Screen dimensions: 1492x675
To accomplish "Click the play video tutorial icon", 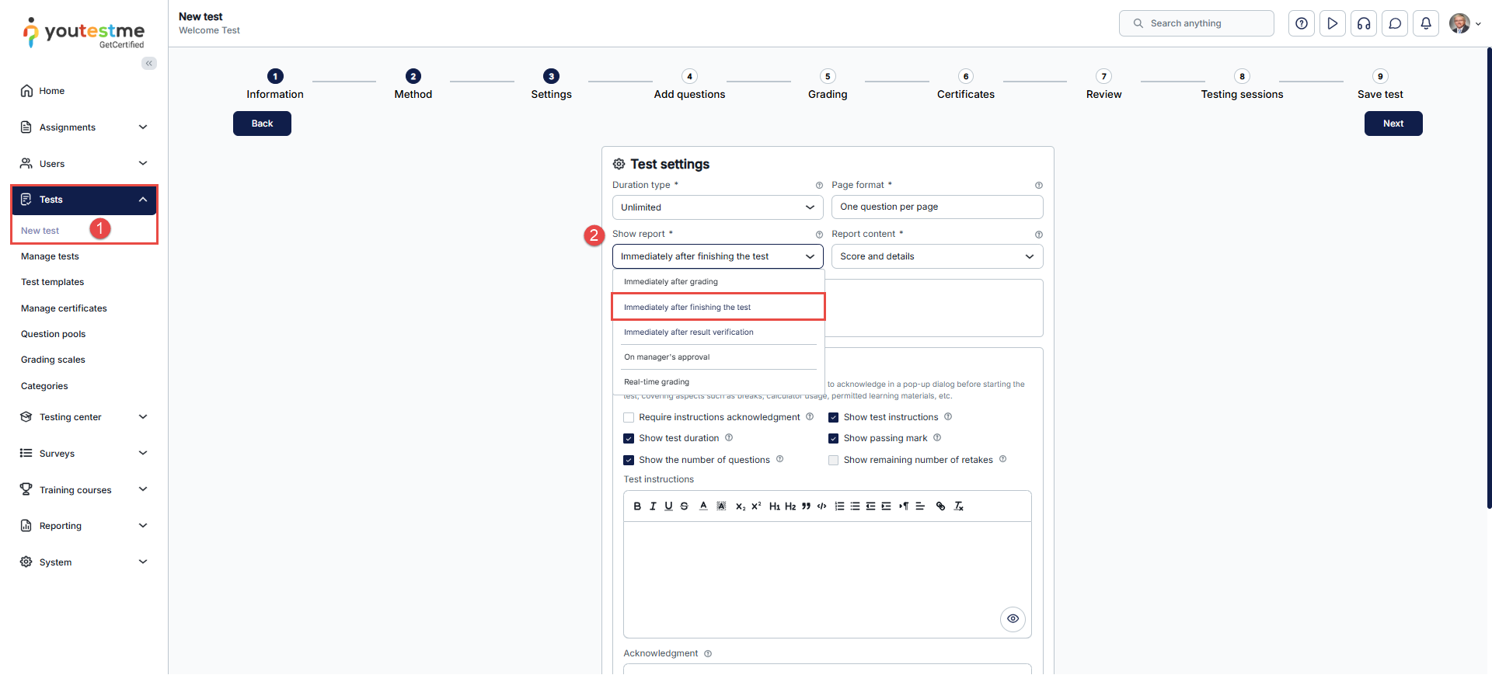I will click(x=1332, y=23).
